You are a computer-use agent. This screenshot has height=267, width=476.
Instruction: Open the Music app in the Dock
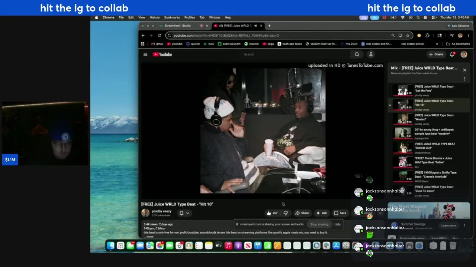pyautogui.click(x=228, y=245)
